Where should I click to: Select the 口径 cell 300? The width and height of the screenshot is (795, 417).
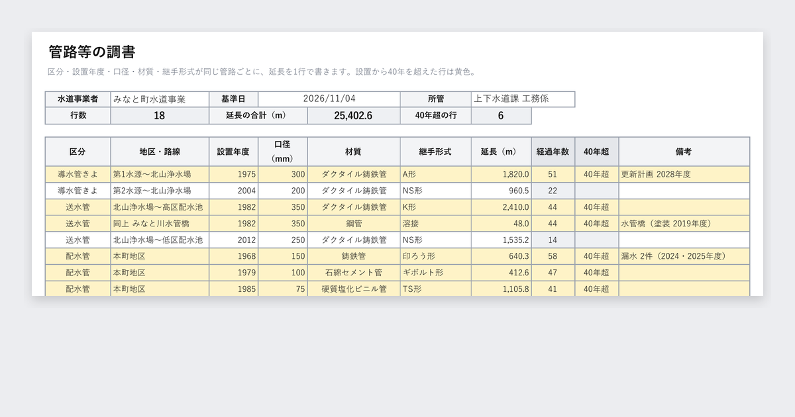tap(283, 175)
